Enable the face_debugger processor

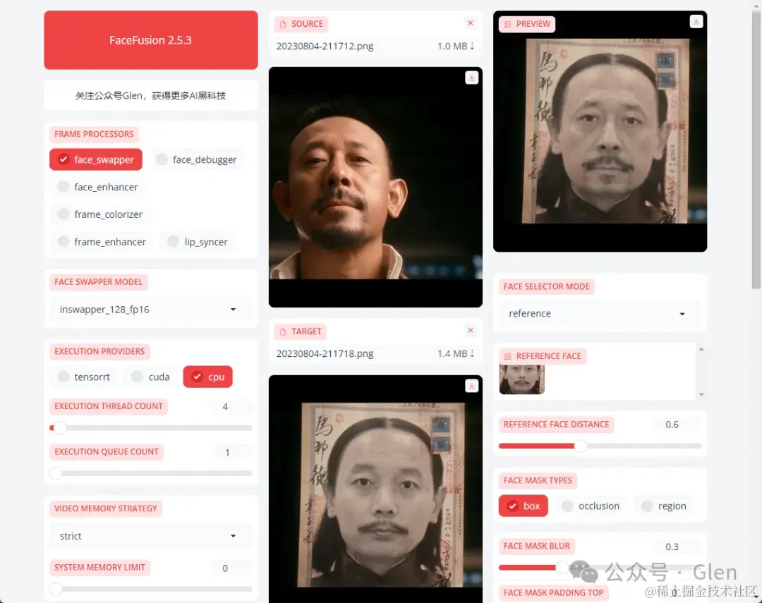[x=198, y=159]
